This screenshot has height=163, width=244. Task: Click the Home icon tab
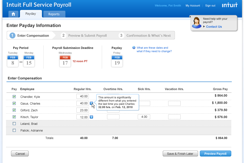[x=13, y=14]
